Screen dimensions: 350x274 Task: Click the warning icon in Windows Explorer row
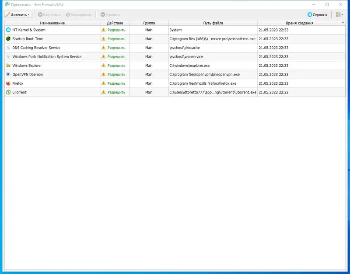tap(103, 65)
